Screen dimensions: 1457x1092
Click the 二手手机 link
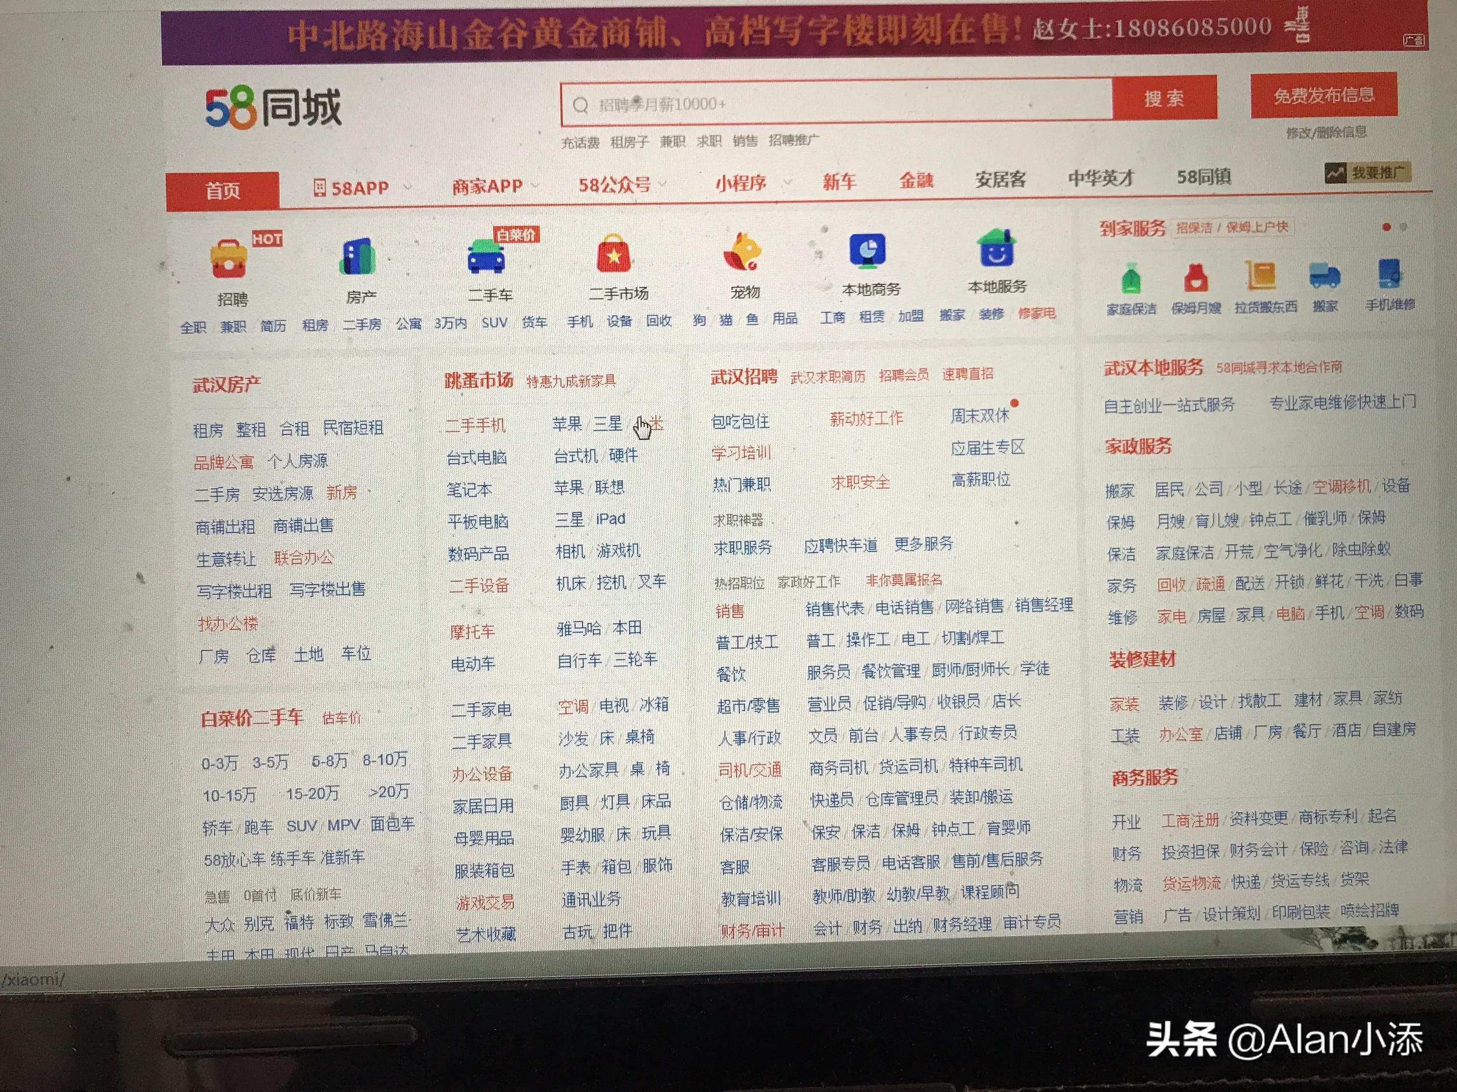[x=475, y=425]
